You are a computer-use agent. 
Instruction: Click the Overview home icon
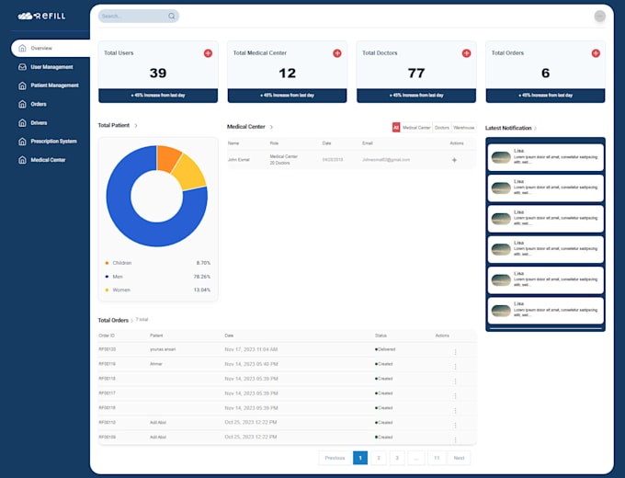(22, 48)
